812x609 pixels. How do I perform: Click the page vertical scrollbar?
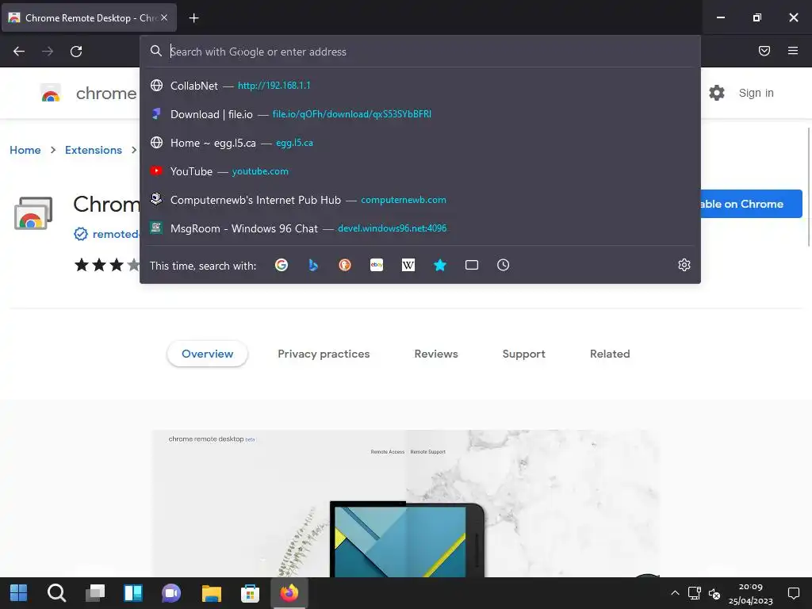click(x=808, y=186)
